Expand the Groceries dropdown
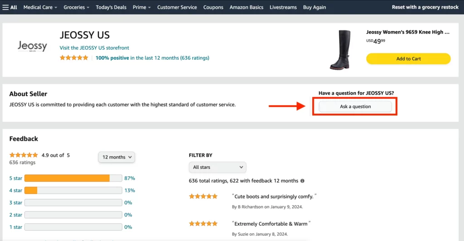 click(x=76, y=7)
